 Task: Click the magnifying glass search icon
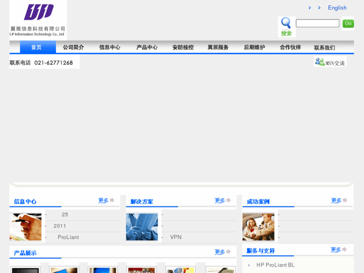coord(286,23)
